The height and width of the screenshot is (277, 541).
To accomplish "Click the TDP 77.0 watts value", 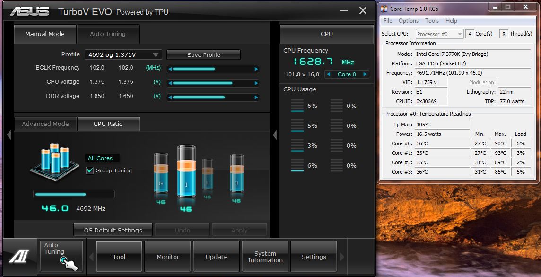I will pos(515,101).
